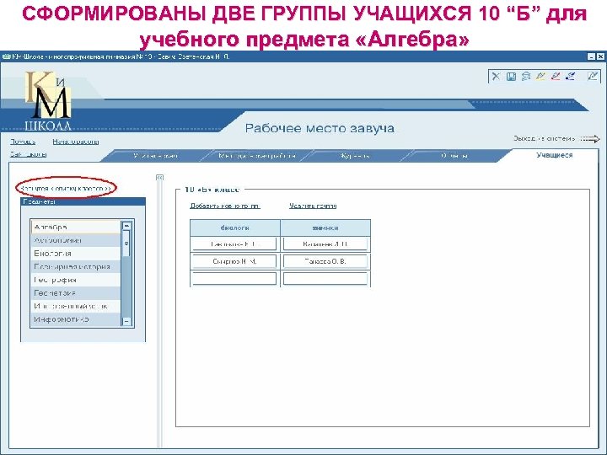
Task: Select Биология in the subjects list
Action: [76, 254]
